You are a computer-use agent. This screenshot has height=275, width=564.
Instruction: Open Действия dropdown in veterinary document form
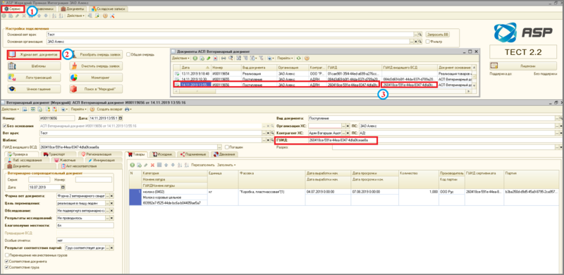11,109
